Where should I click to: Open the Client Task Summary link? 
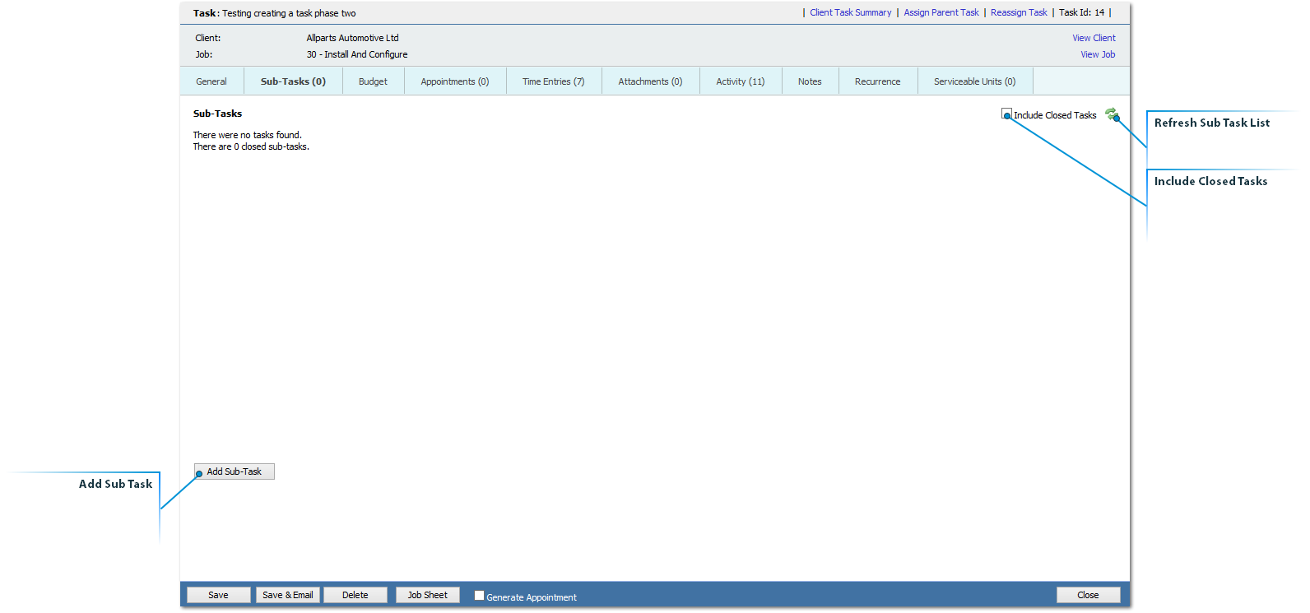point(850,12)
